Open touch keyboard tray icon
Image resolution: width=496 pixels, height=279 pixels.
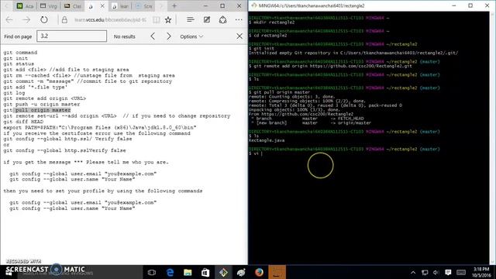pos(461,272)
